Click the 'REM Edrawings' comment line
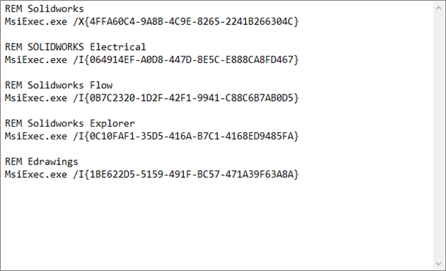 click(41, 162)
